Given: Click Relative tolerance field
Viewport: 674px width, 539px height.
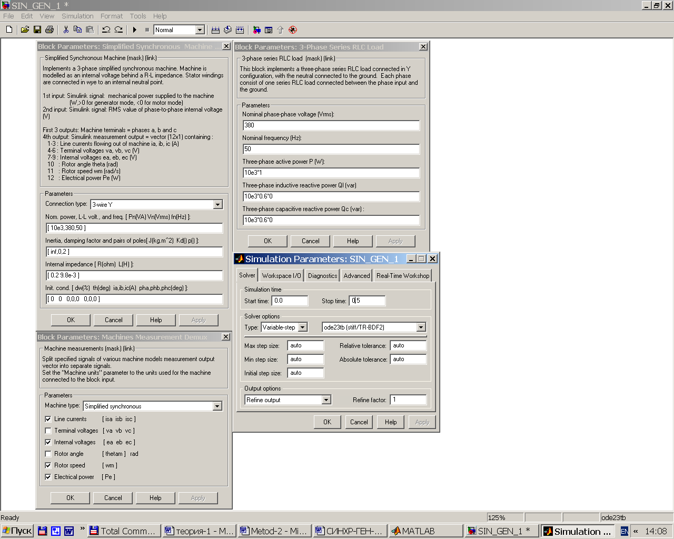Looking at the screenshot, I should 408,346.
